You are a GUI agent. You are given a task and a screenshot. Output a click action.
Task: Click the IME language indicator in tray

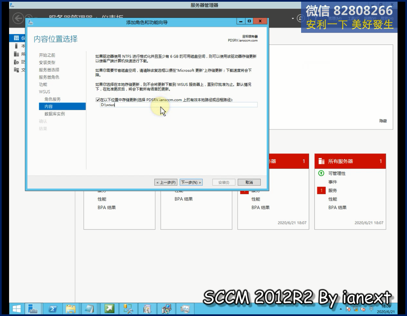[x=371, y=309]
